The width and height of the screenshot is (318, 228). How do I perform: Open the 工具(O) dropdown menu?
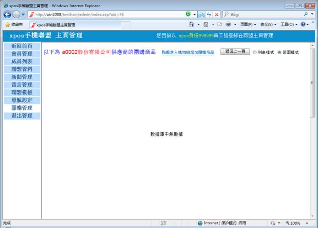(x=288, y=24)
